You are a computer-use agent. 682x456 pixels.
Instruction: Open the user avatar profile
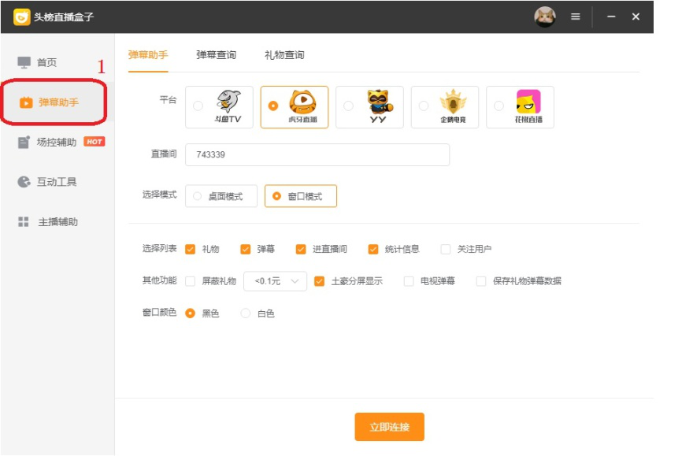(x=544, y=17)
